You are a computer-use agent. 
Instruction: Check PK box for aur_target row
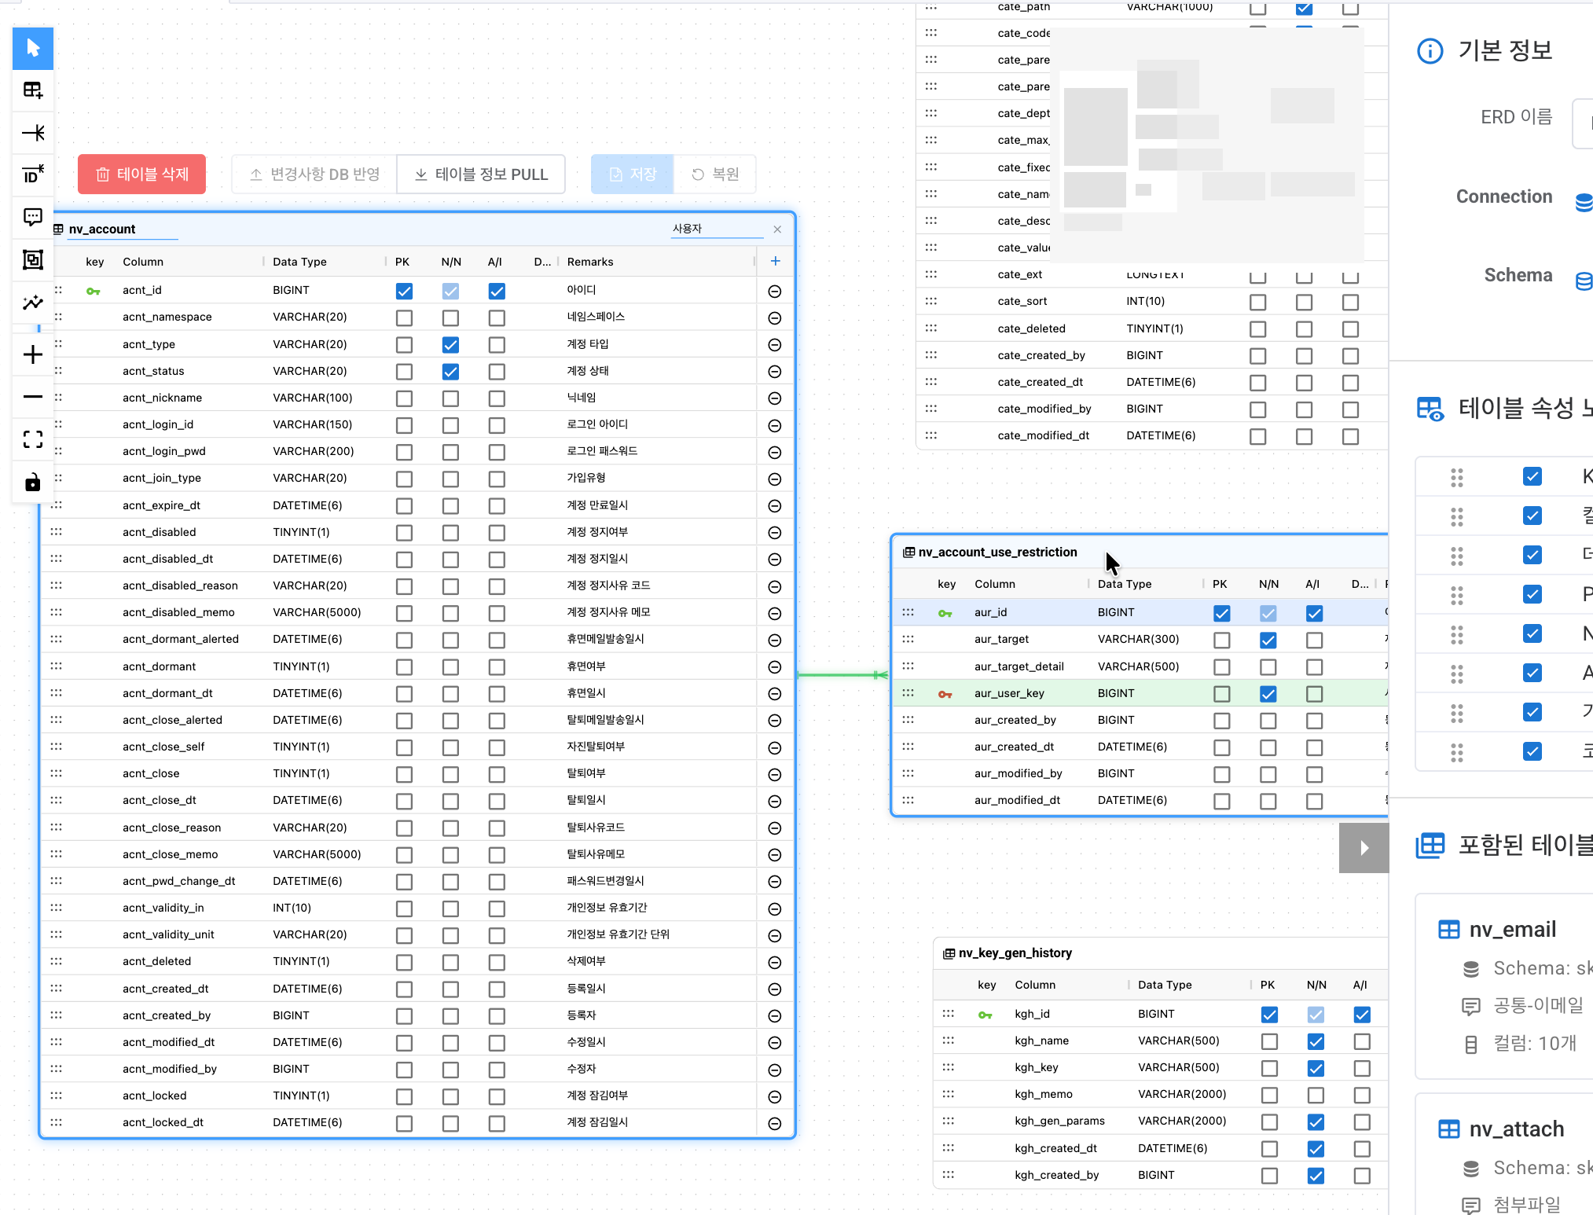[1221, 640]
